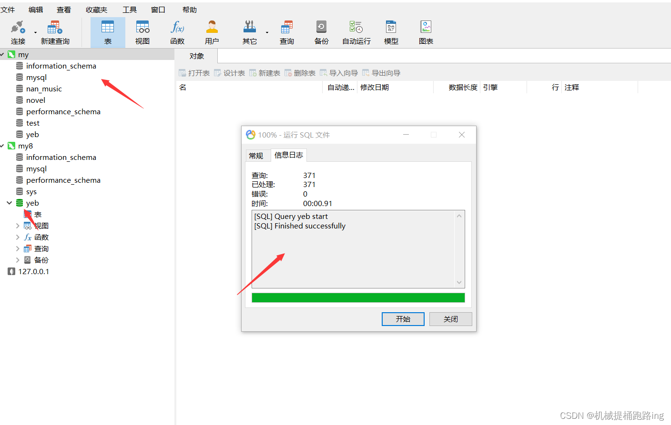
Task: Collapse the my8 connection node
Action: click(2, 146)
